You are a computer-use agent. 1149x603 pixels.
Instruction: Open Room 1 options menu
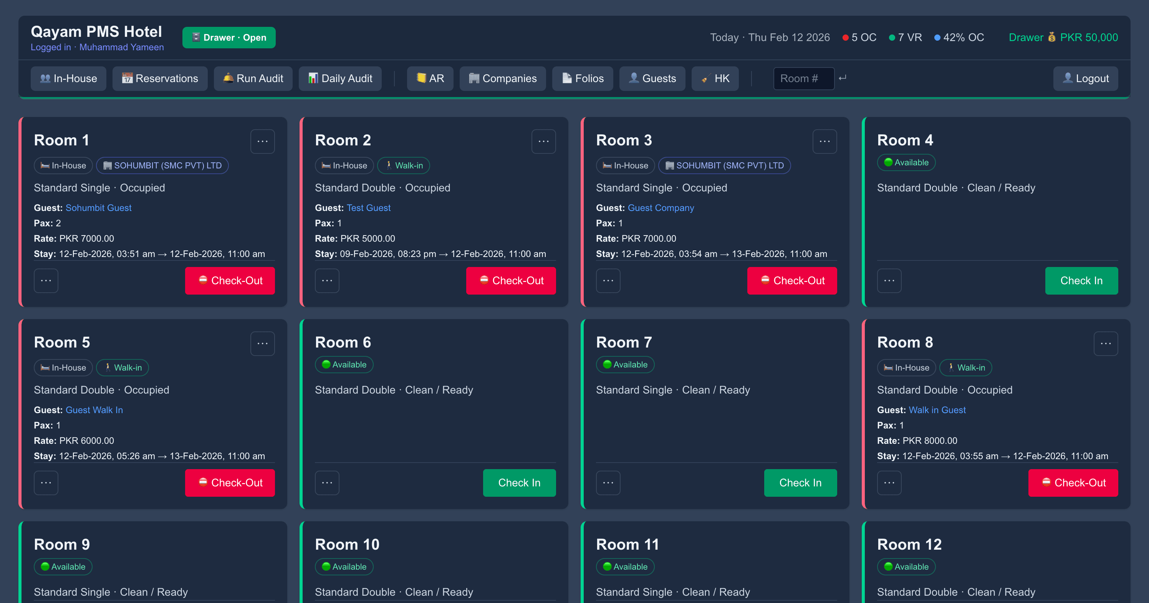coord(262,141)
